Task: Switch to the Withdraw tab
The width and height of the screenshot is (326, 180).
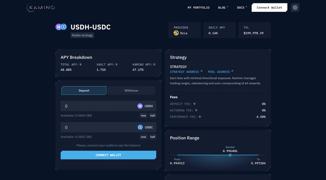Action: 131,91
